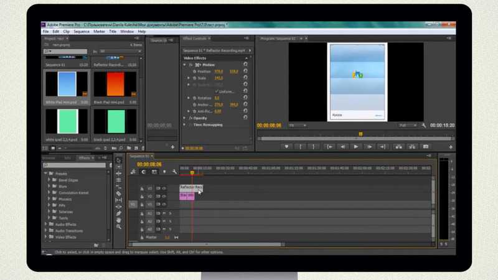Screen dimensions: 498x280
Task: Open the Sequence menu
Action: tap(81, 31)
